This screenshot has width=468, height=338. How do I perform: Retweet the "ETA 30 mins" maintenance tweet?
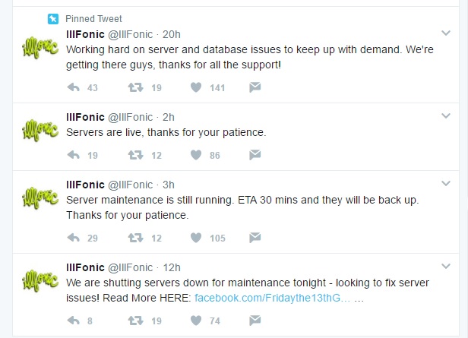coord(135,238)
